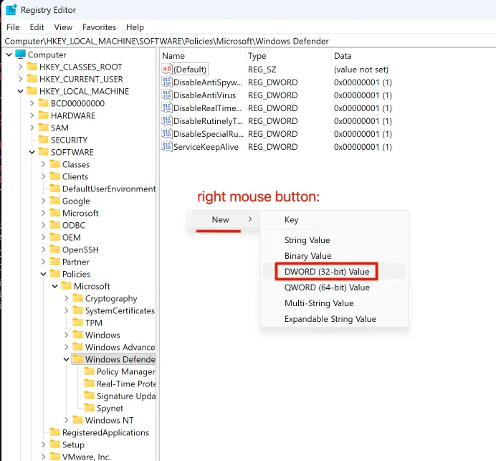Click the (Default) string value icon
496x461 pixels.
pos(167,70)
